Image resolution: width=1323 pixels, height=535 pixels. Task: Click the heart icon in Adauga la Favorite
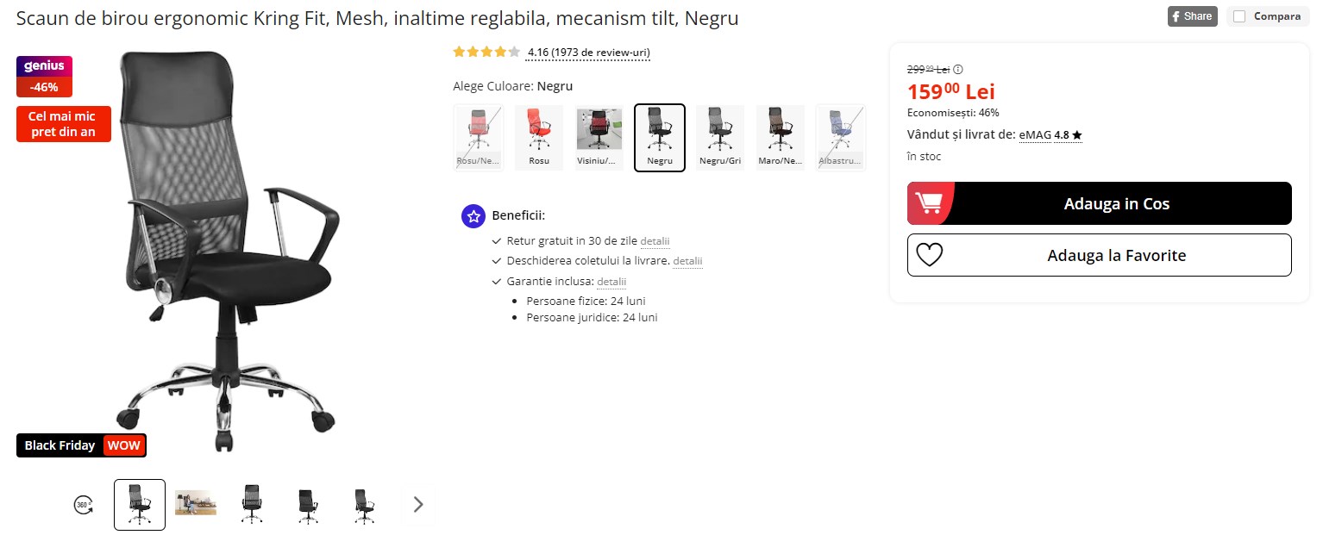click(929, 255)
